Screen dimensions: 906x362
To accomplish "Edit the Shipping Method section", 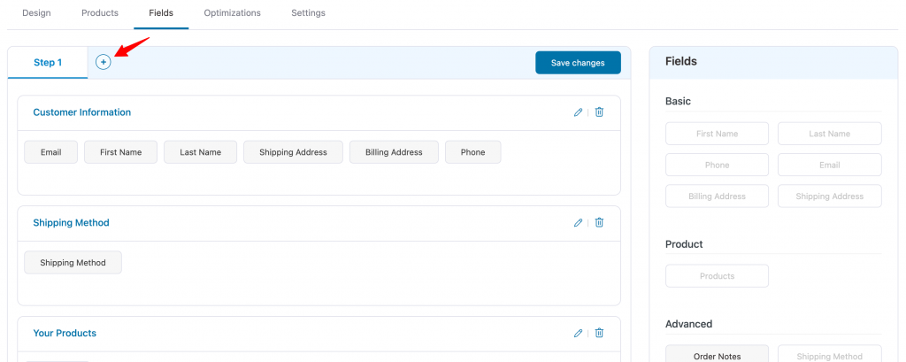I will [x=578, y=223].
